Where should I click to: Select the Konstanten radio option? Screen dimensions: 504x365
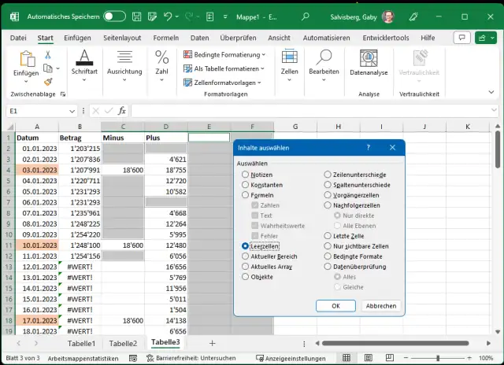[246, 185]
